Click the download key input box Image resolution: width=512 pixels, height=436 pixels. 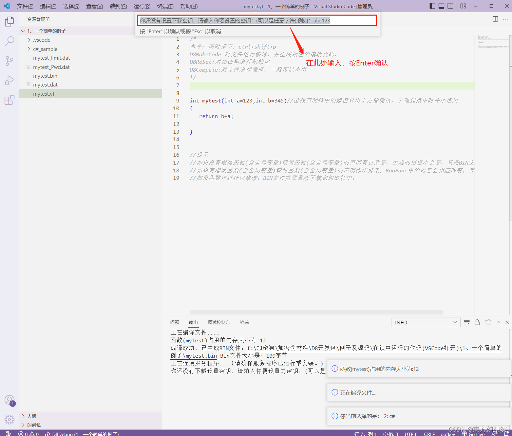(x=257, y=20)
